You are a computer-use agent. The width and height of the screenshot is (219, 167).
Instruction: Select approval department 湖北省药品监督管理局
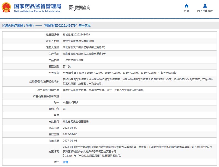tap(76, 122)
